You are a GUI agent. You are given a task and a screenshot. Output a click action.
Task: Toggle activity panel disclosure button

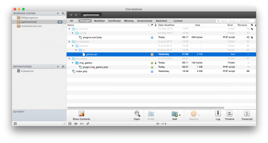[x=15, y=124]
